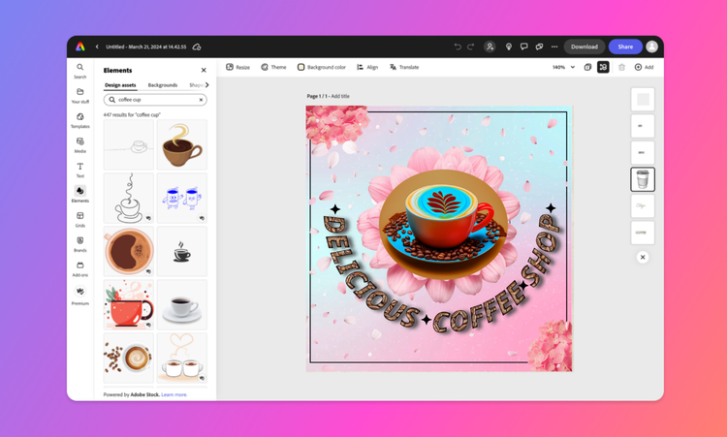This screenshot has width=727, height=437.
Task: Select the Design assets tab
Action: point(120,85)
